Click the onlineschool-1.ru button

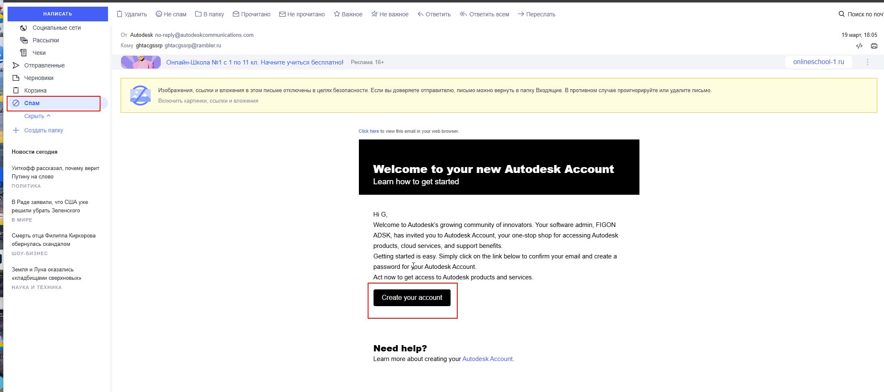coord(818,62)
